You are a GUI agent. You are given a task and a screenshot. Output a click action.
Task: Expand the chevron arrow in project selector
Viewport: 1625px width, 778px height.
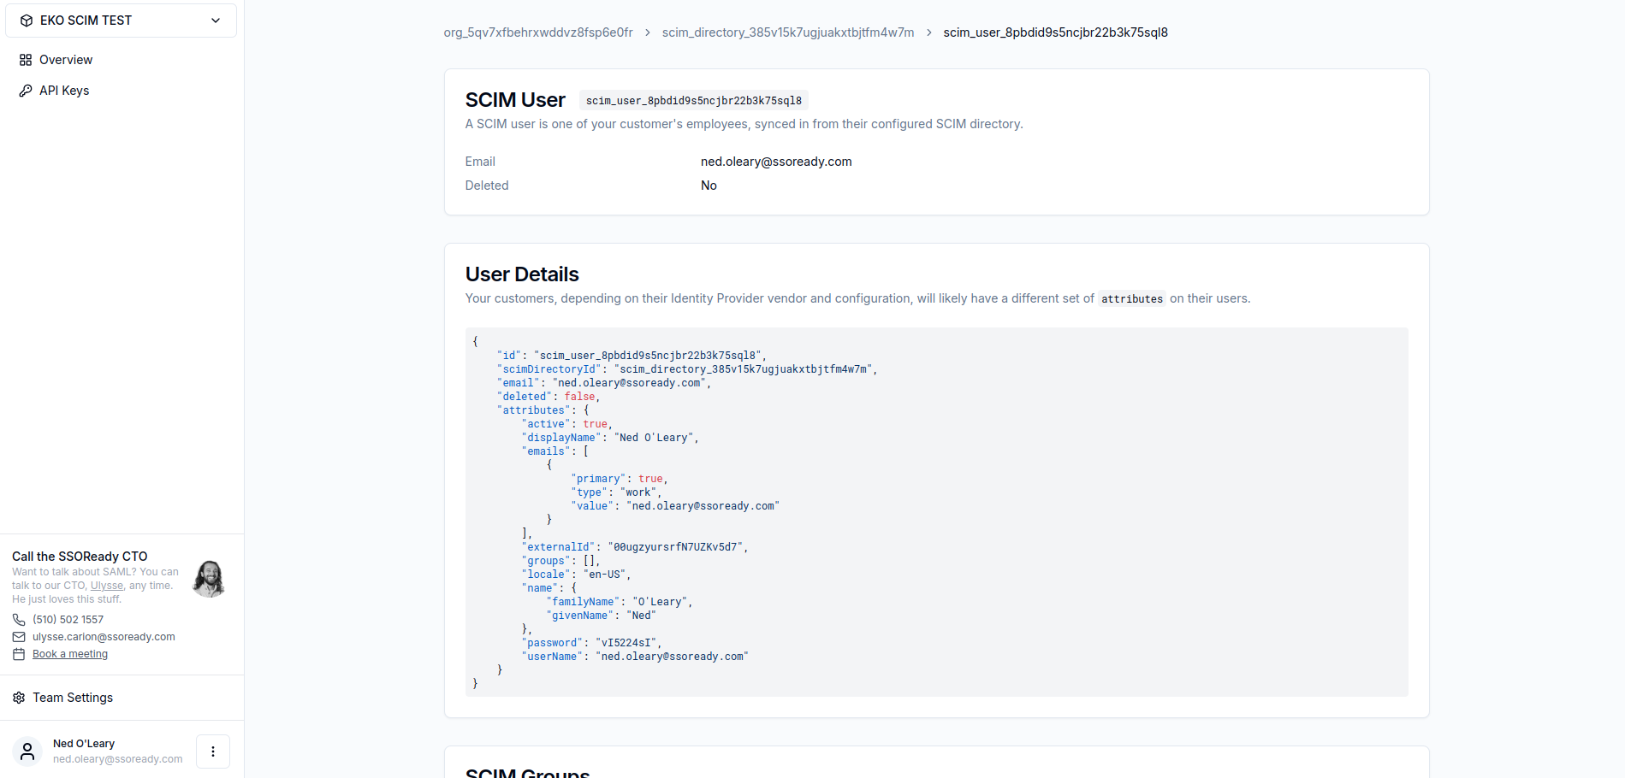pyautogui.click(x=216, y=21)
